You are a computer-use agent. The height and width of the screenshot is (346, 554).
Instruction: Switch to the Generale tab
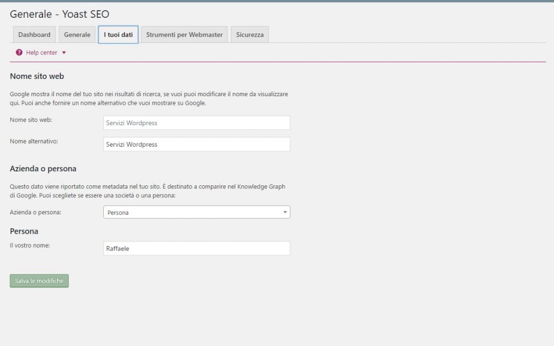(x=77, y=34)
